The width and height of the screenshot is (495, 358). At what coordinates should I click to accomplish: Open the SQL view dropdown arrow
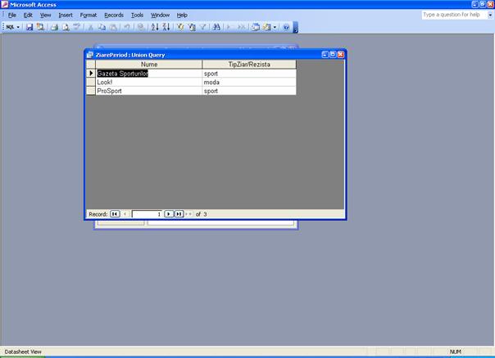pos(20,27)
